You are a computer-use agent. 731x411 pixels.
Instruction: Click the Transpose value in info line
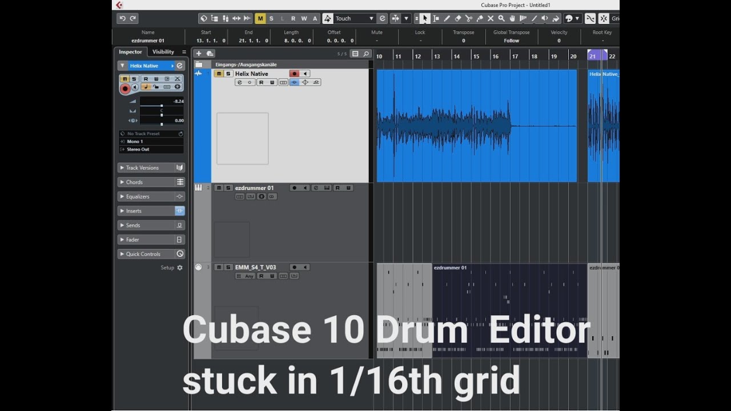pos(463,41)
